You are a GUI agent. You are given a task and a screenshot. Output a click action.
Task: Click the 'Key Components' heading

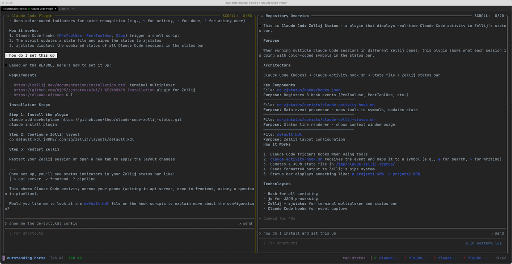(279, 85)
